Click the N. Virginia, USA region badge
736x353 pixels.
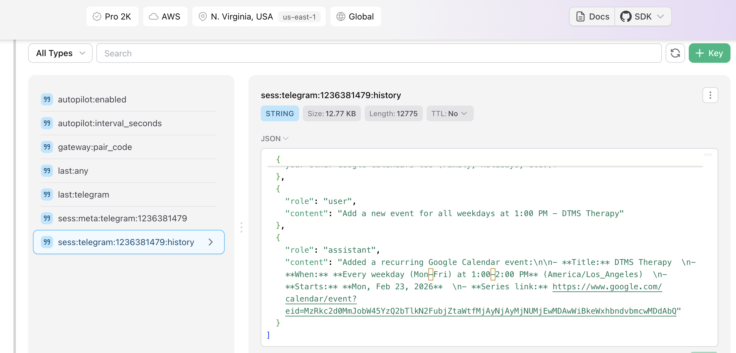(x=259, y=16)
